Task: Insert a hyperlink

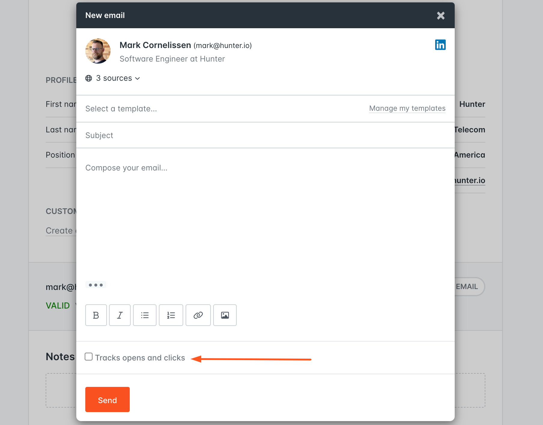Action: point(198,315)
